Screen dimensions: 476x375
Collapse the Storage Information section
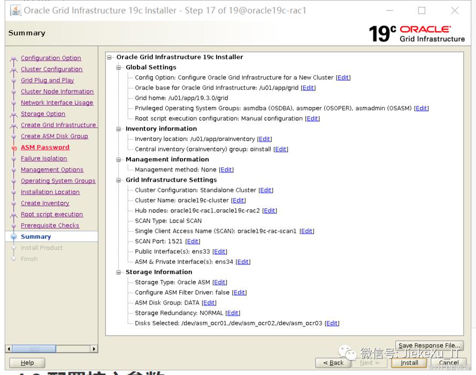tap(119, 272)
